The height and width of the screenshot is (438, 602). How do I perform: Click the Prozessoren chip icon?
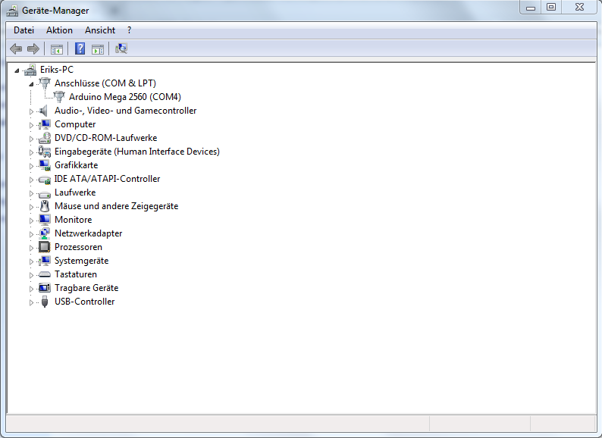pyautogui.click(x=44, y=247)
